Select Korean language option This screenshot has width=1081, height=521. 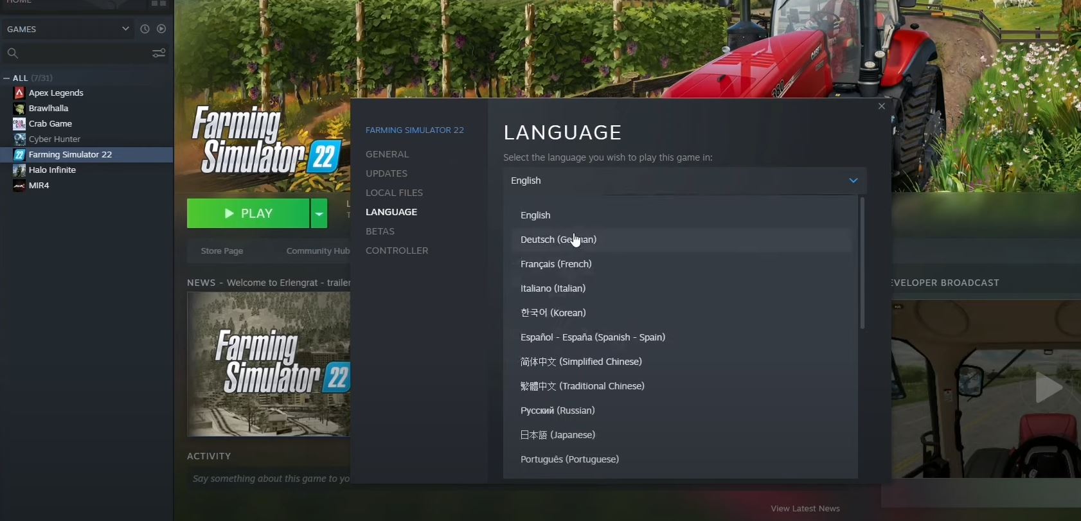(x=682, y=313)
